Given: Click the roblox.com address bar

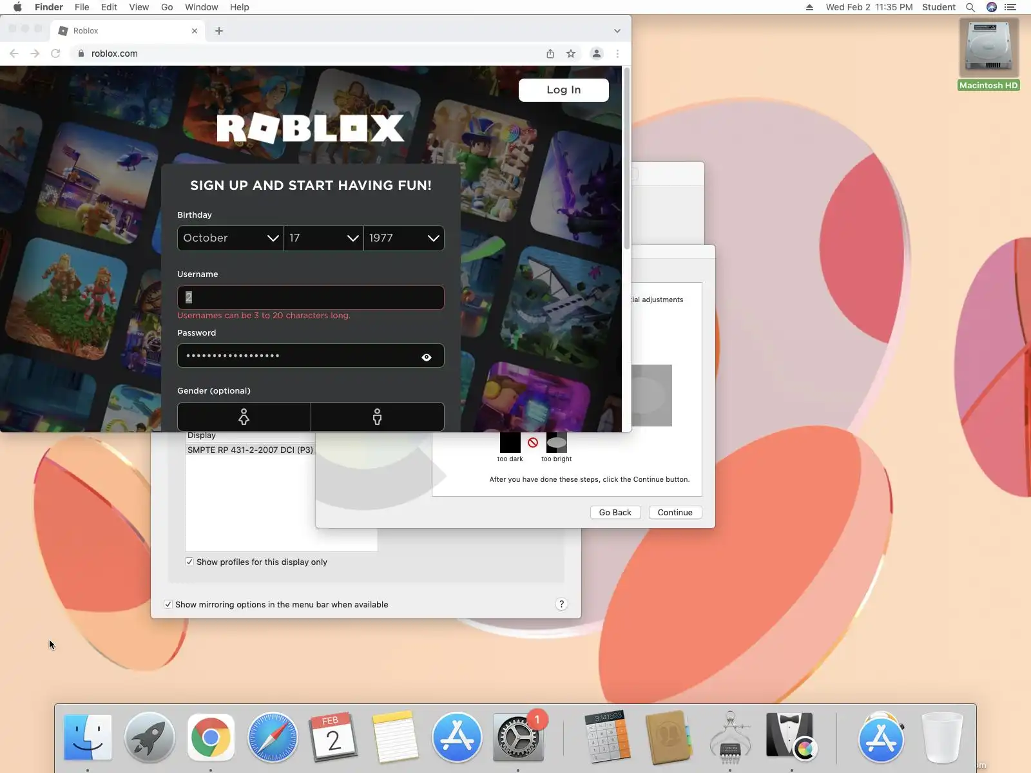Looking at the screenshot, I should coord(309,53).
